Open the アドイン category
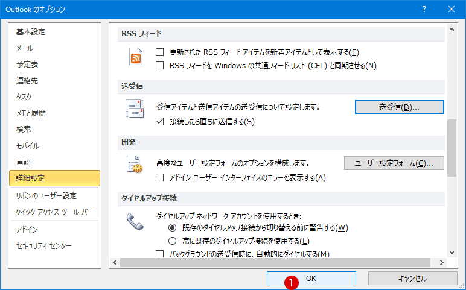Screen dimensions: 466x290 (x=55, y=230)
